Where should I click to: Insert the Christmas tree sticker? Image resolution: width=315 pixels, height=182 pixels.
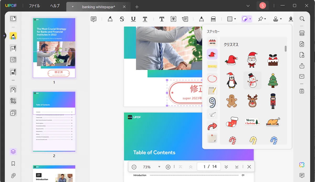273,80
